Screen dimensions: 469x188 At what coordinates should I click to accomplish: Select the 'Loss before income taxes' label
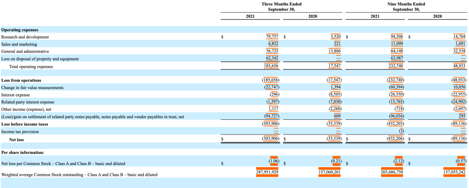[25, 124]
